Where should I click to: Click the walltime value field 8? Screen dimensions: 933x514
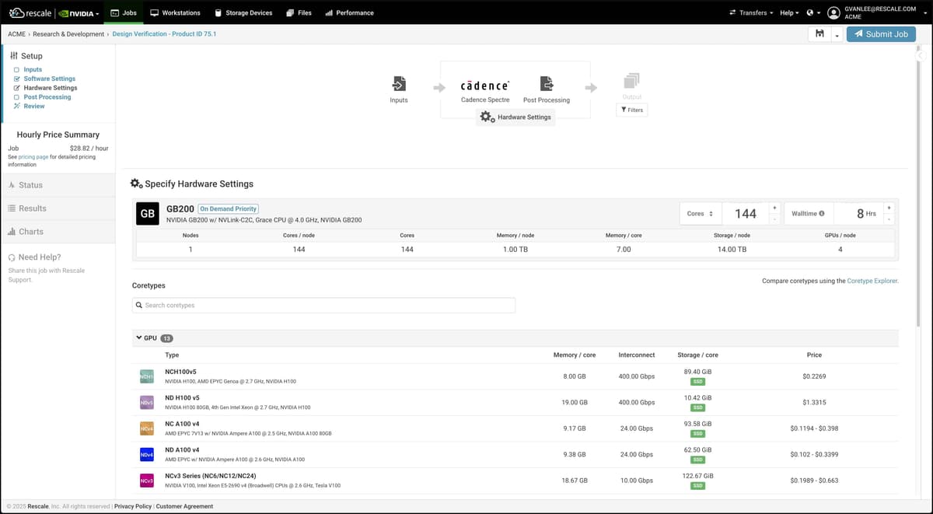pyautogui.click(x=858, y=213)
